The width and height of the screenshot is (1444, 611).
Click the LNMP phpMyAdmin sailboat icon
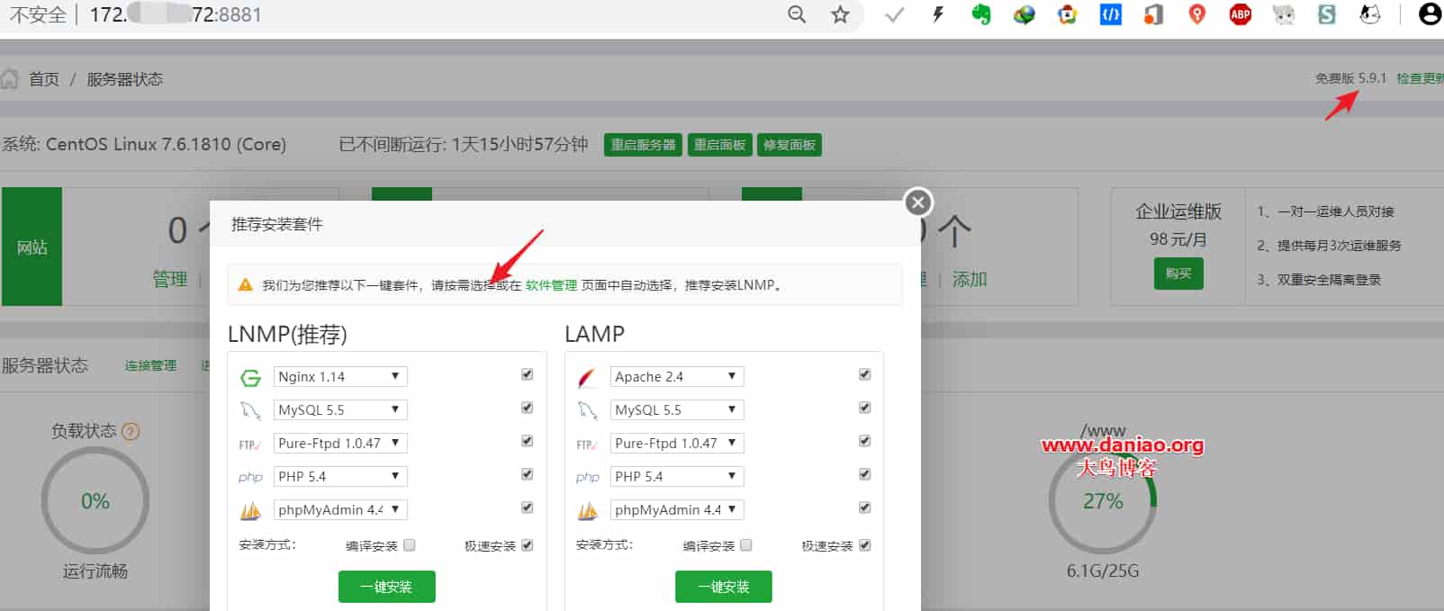[250, 510]
